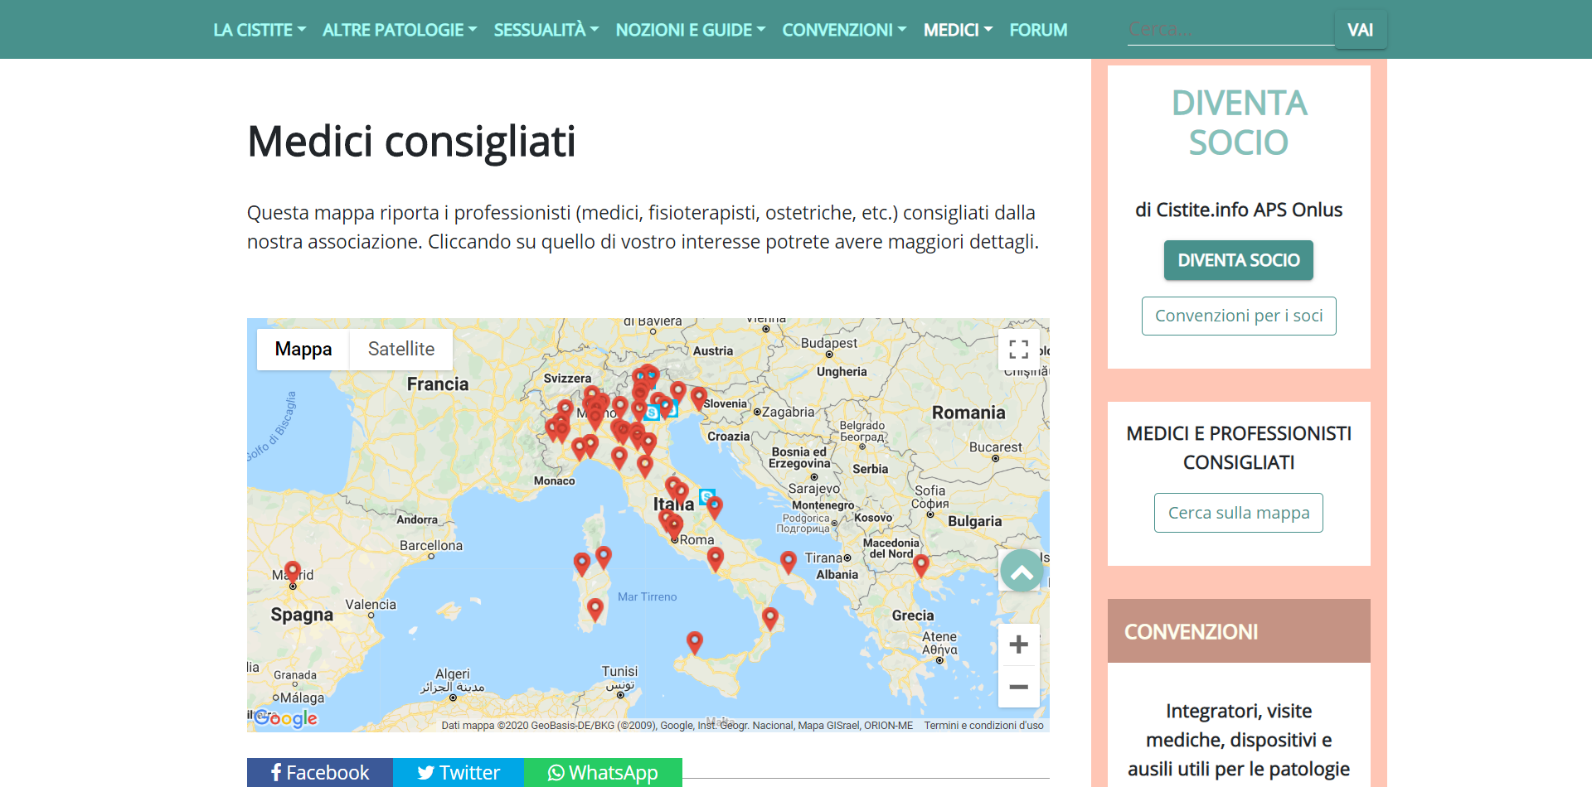Open the Medici menu
This screenshot has height=787, width=1592.
[x=958, y=30]
